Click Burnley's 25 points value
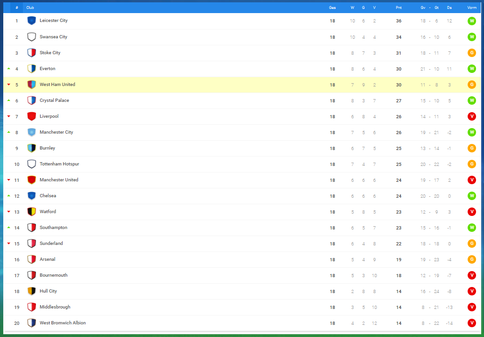The image size is (484, 337). pos(399,148)
